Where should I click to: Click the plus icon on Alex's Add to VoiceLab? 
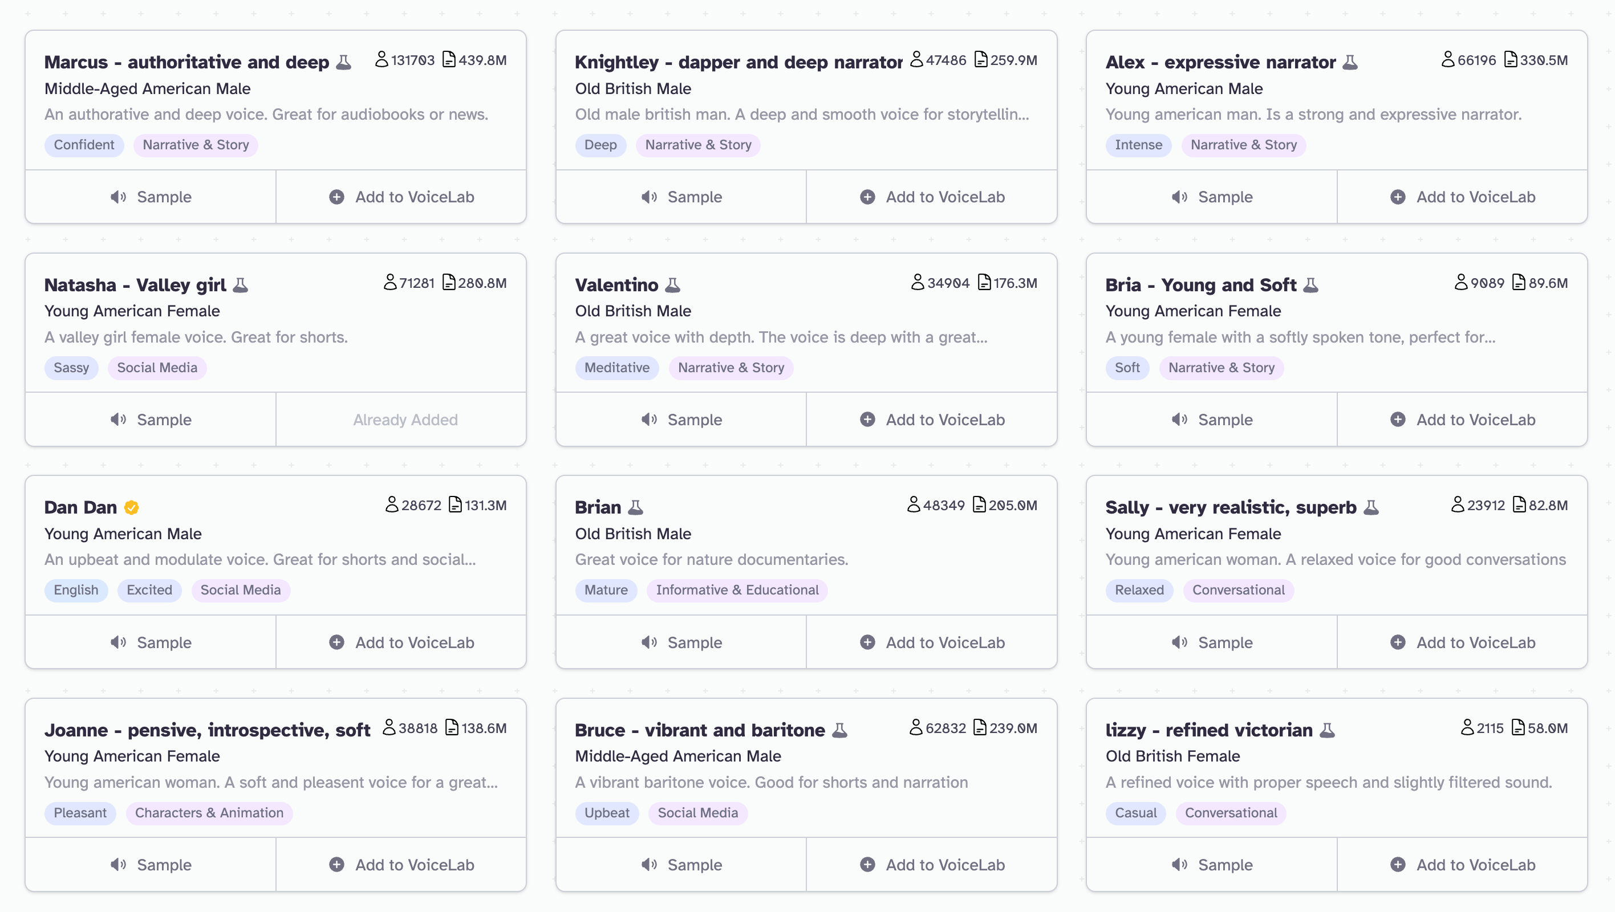[x=1398, y=197]
